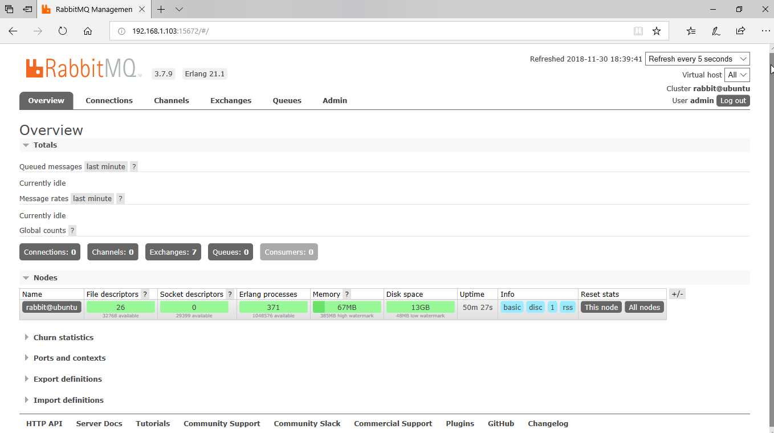Viewport: 774px width, 433px height.
Task: Open the HTTP API footer link
Action: pos(44,424)
